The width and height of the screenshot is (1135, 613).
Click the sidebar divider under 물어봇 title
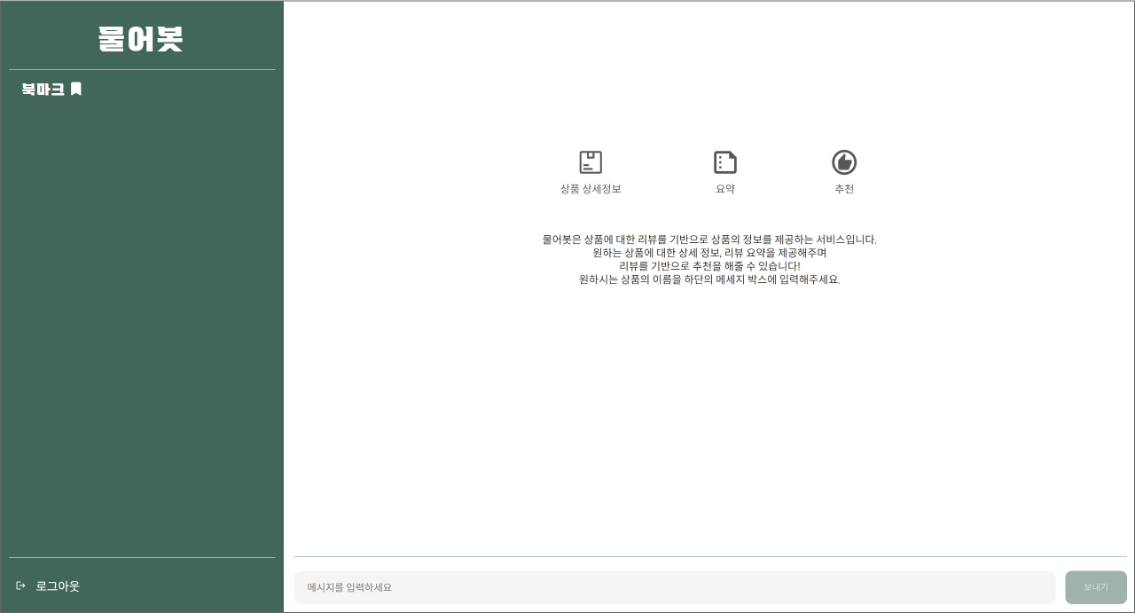coord(141,69)
